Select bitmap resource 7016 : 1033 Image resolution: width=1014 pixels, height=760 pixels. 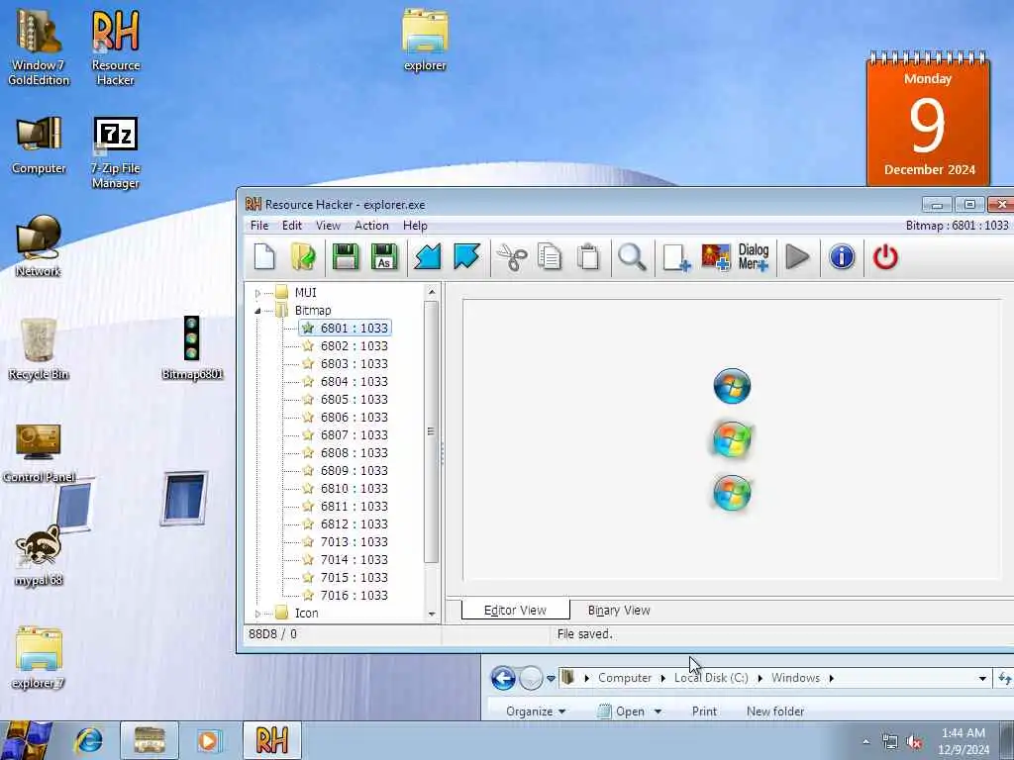pos(354,595)
